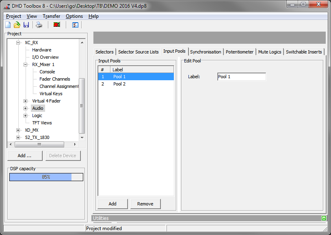Open a project using the open folder icon
This screenshot has height=235, width=331.
[17, 25]
